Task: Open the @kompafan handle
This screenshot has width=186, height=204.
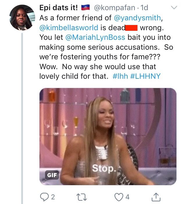Action: tap(115, 8)
